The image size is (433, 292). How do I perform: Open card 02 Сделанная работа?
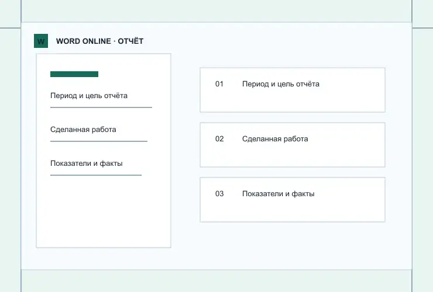(293, 145)
